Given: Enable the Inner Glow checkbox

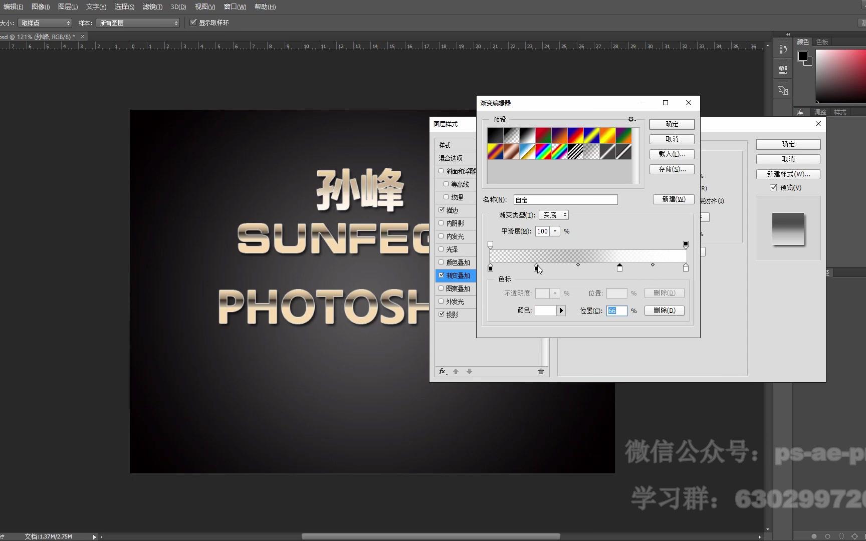Looking at the screenshot, I should [x=441, y=236].
